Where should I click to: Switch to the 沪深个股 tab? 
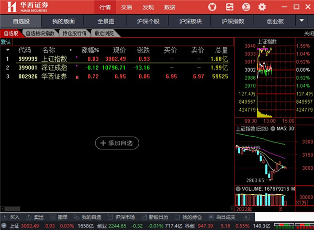pyautogui.click(x=148, y=21)
